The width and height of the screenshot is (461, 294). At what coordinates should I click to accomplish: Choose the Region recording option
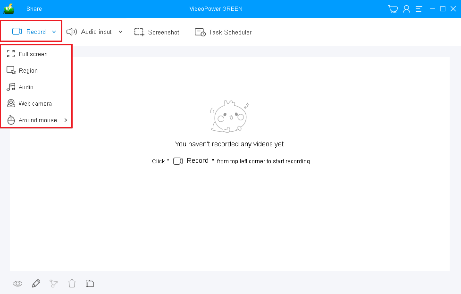[x=28, y=70]
